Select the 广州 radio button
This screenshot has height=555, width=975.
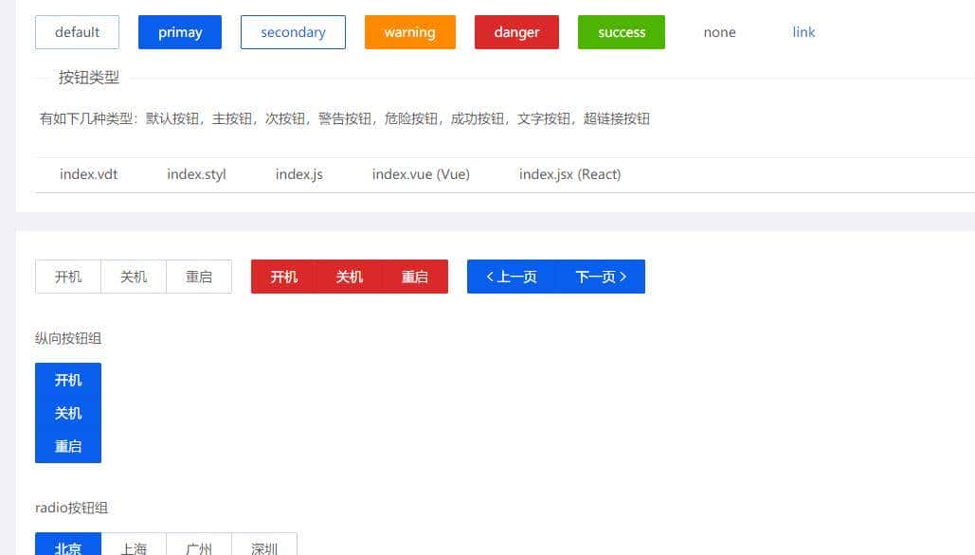pos(199,547)
